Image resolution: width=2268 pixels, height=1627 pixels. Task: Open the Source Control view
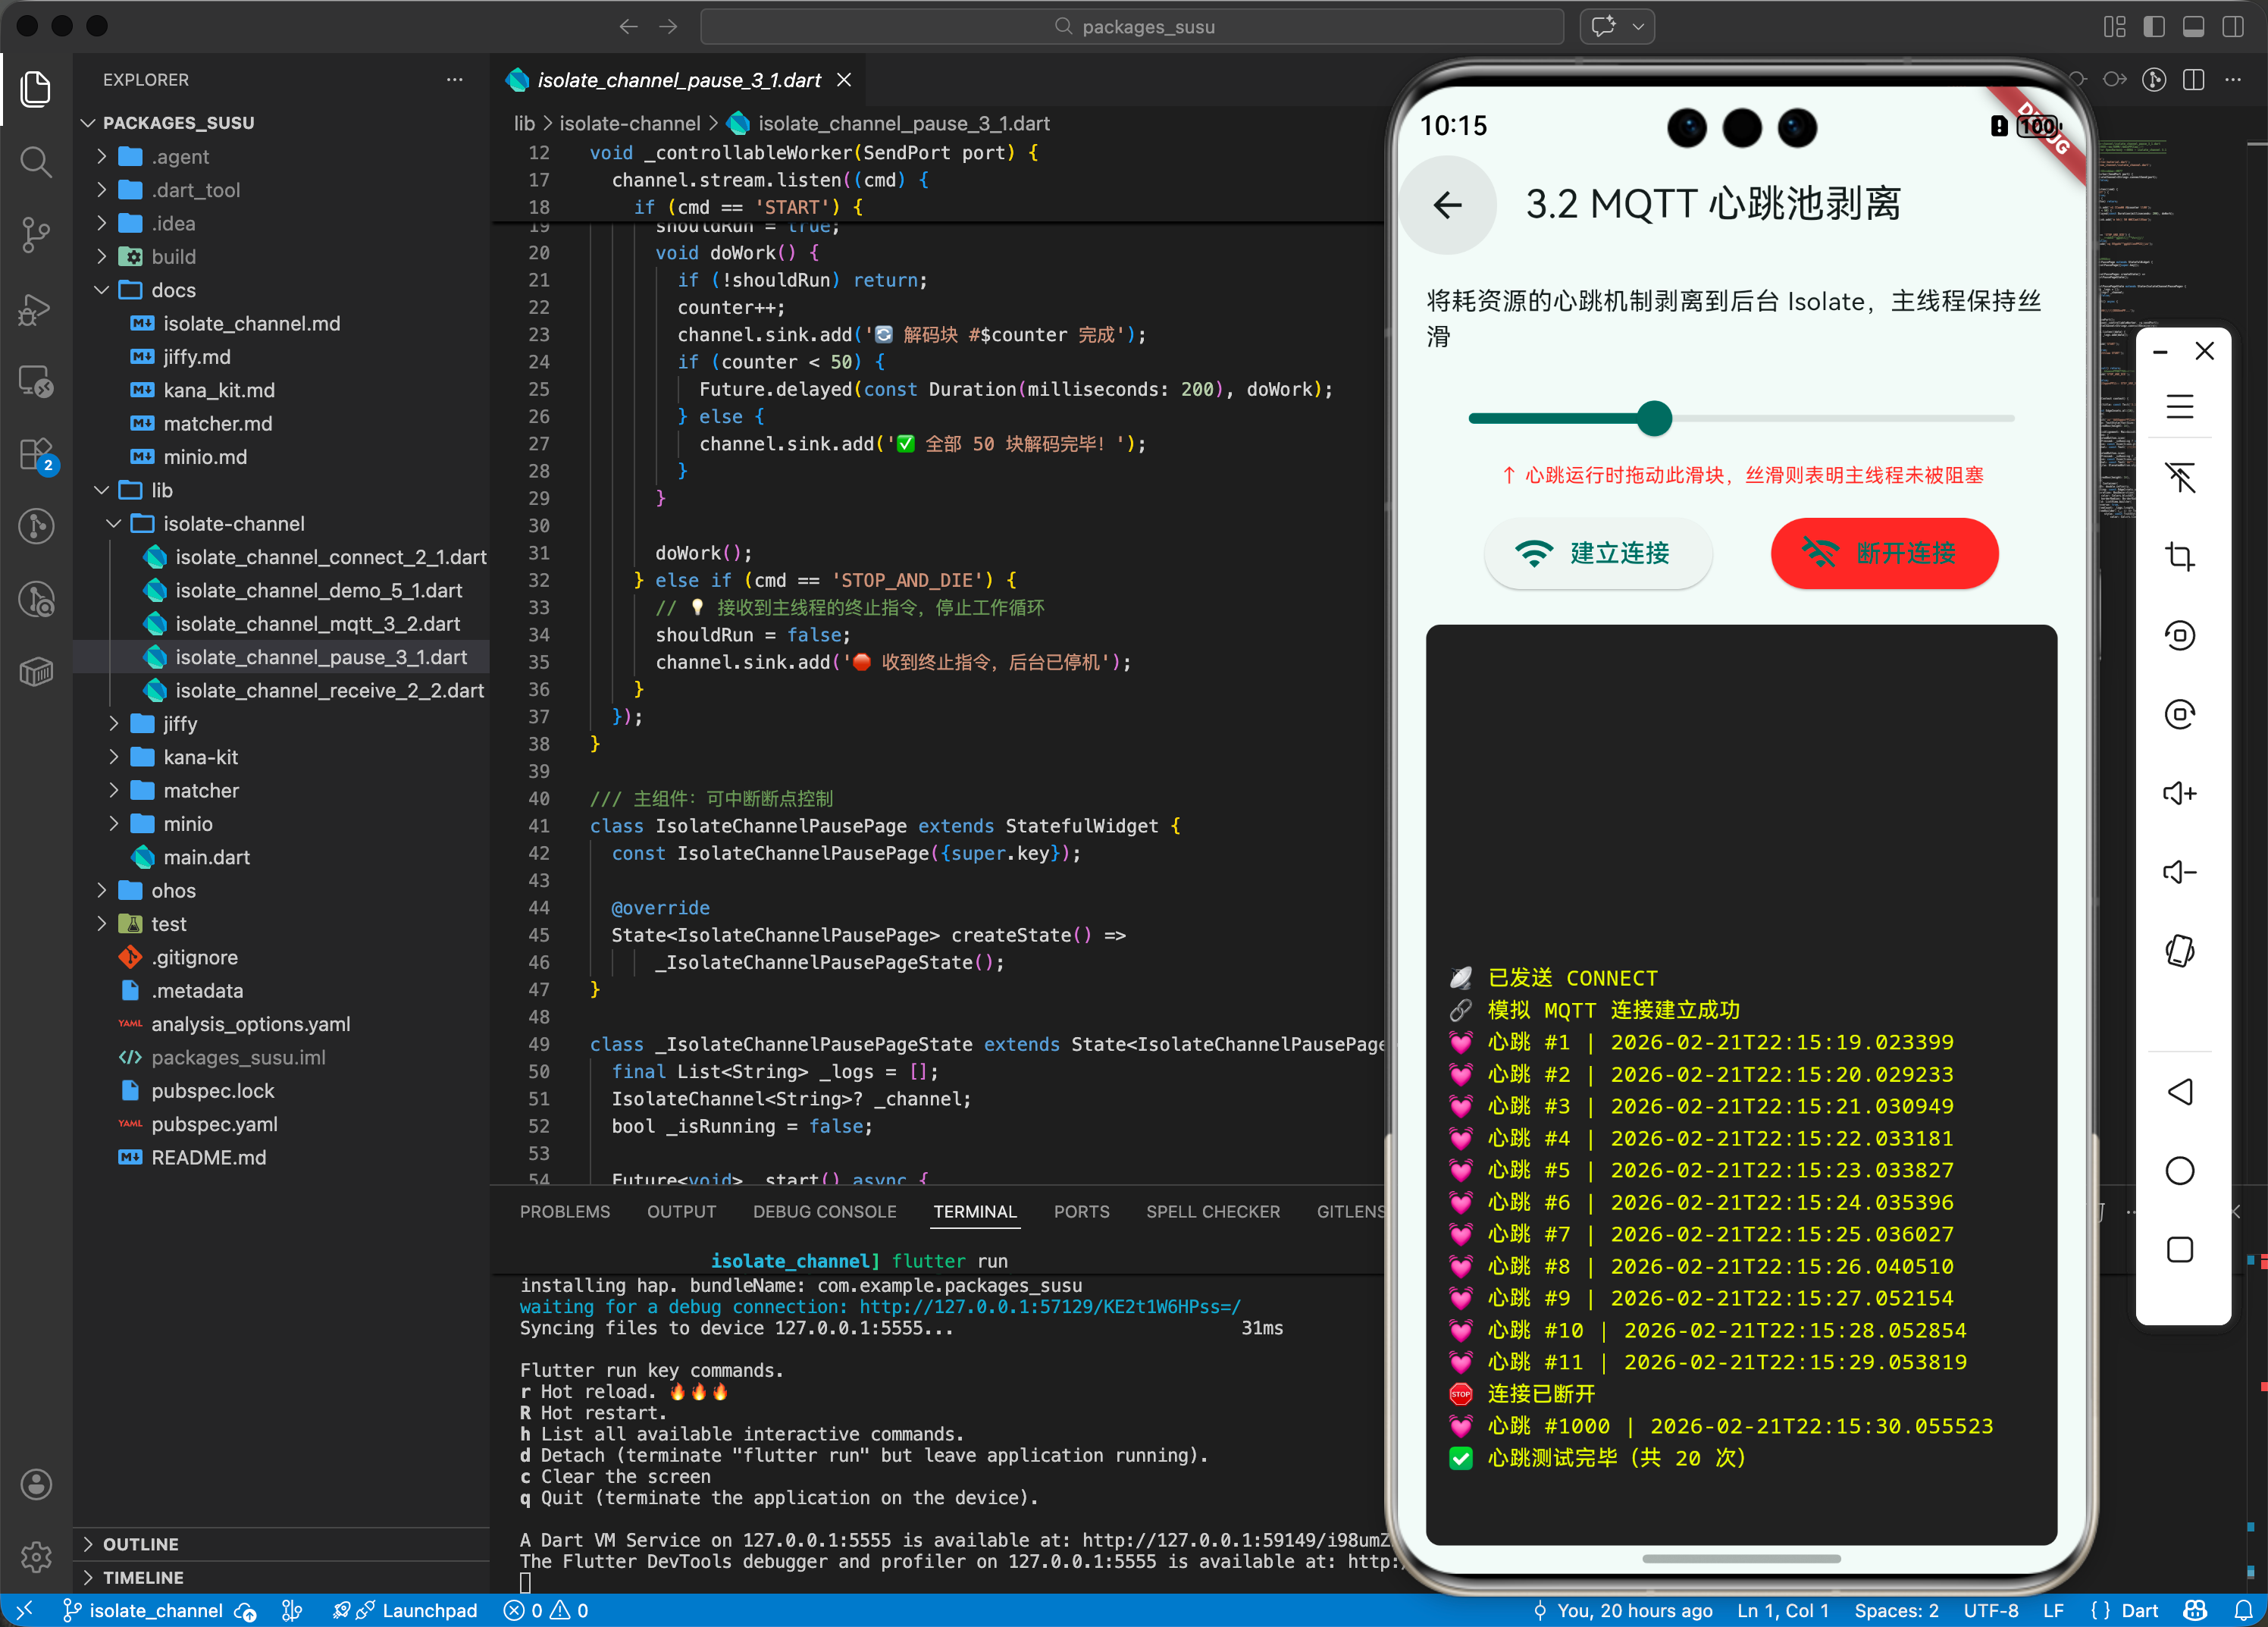[x=36, y=235]
